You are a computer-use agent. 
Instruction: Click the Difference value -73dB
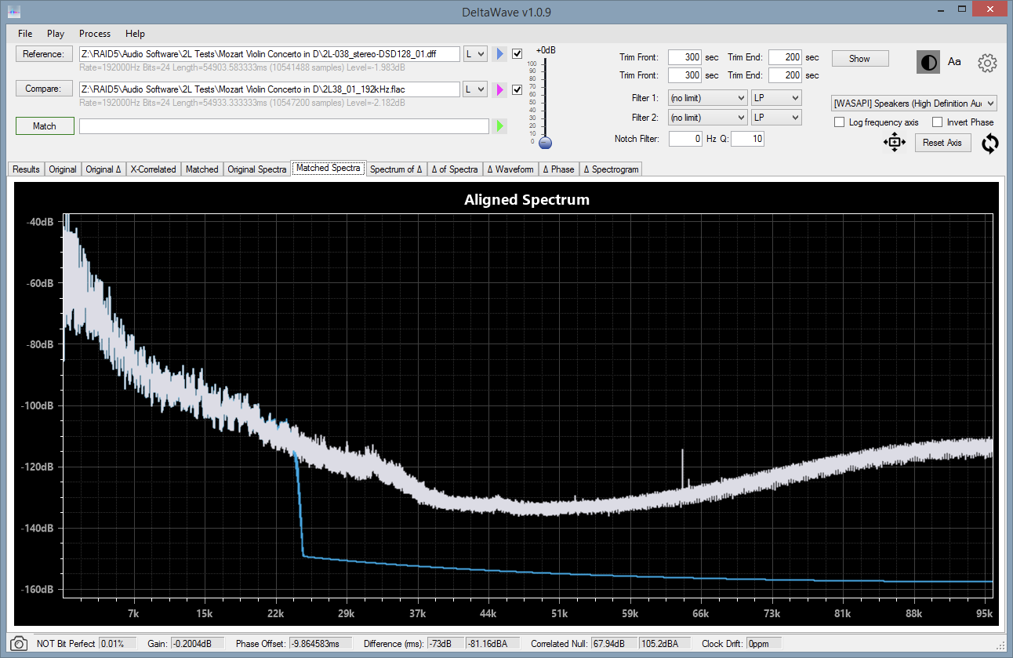tap(445, 643)
